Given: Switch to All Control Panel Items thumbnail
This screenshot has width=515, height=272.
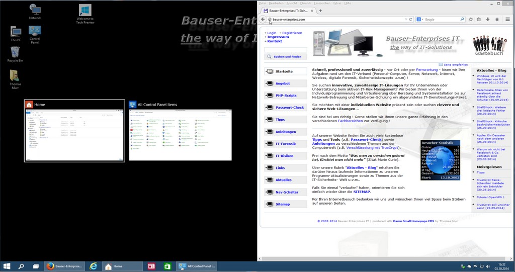Looking at the screenshot, I should [x=181, y=131].
